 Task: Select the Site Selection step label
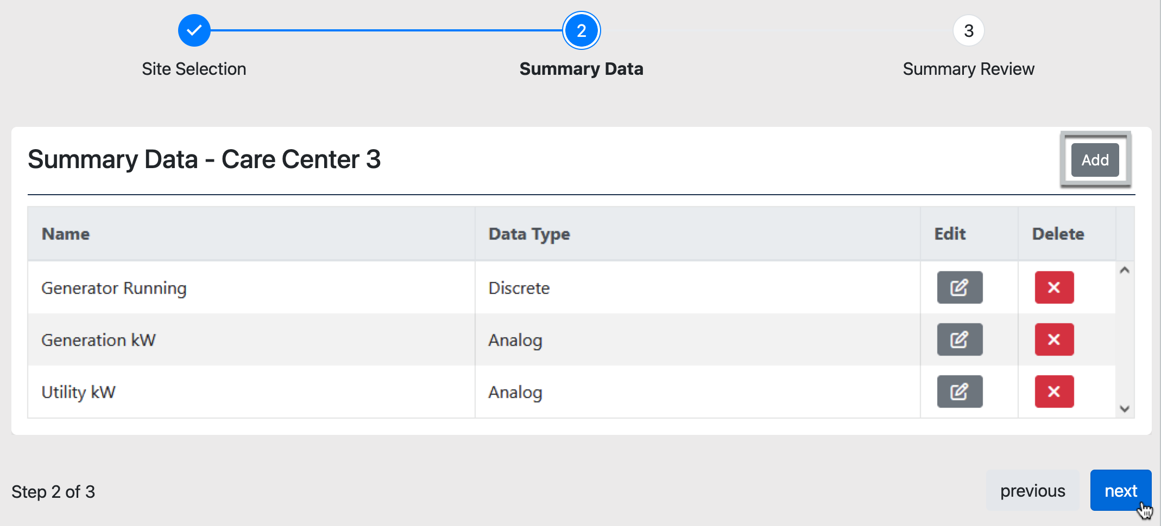click(194, 69)
